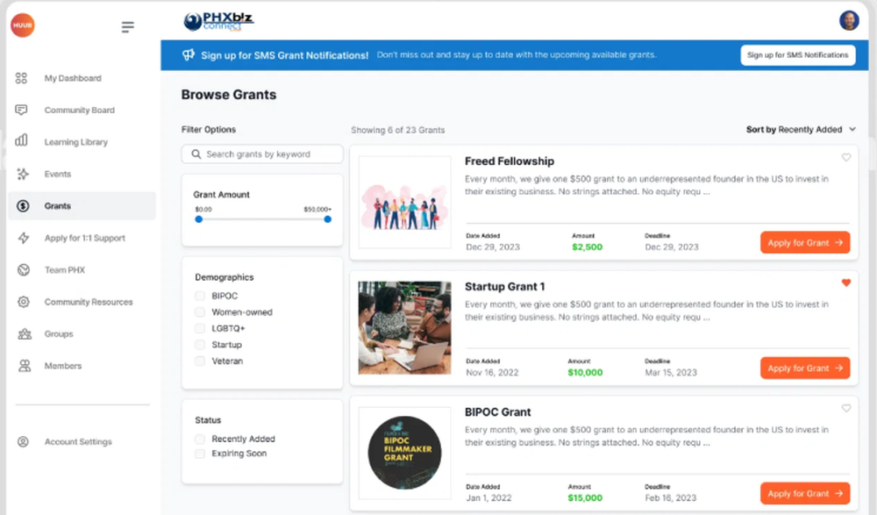This screenshot has width=877, height=515.
Task: Apply for Startup Grant 1
Action: point(805,368)
